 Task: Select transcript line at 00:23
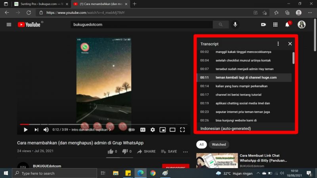[244, 112]
